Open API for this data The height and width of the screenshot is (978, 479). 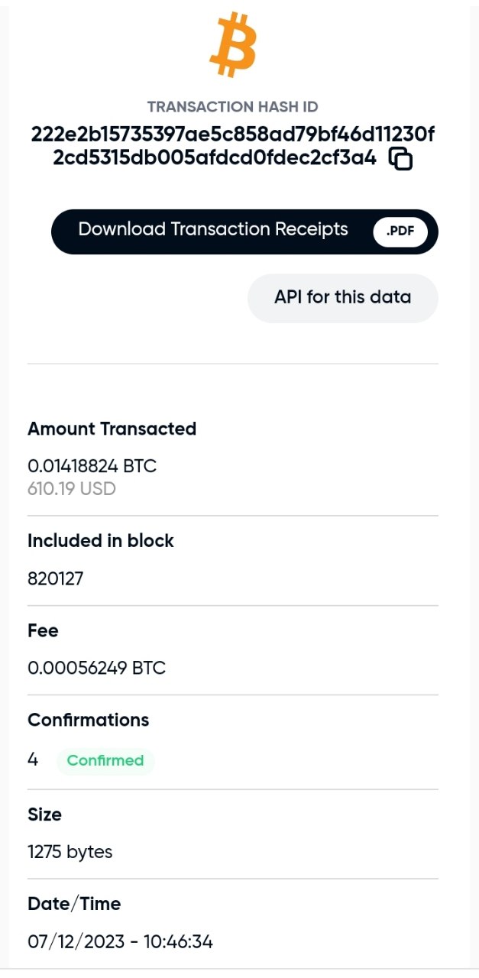(x=342, y=297)
